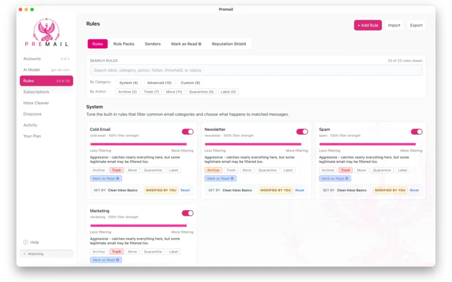
Task: Set Newsletter action to Trash
Action: pyautogui.click(x=231, y=170)
